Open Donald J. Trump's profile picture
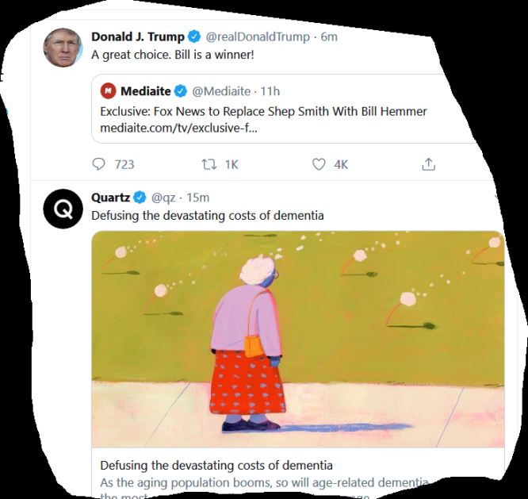This screenshot has height=499, width=528. [x=63, y=48]
